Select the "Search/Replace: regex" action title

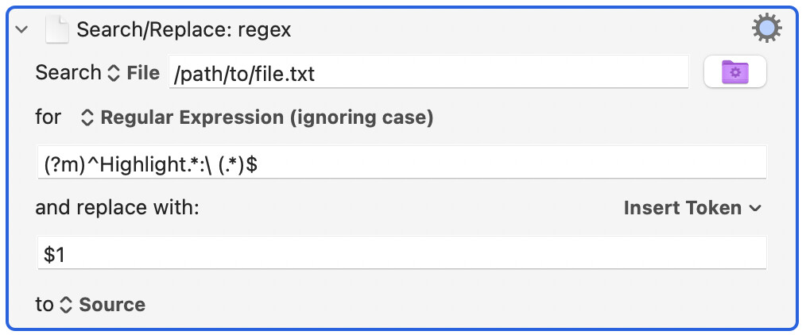tap(184, 29)
